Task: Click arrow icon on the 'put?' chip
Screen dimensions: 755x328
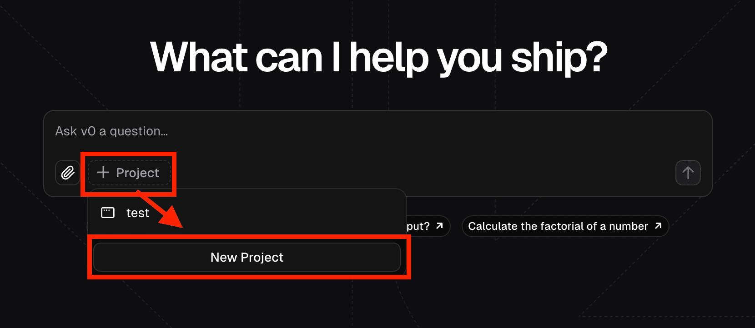Action: click(439, 226)
